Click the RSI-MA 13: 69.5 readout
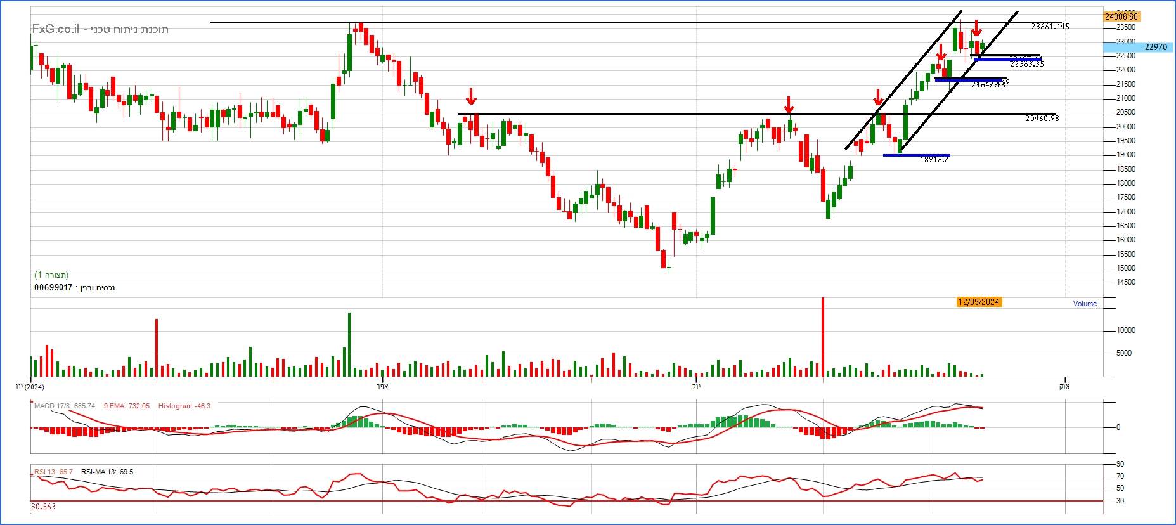The width and height of the screenshot is (1176, 525). pyautogui.click(x=107, y=472)
